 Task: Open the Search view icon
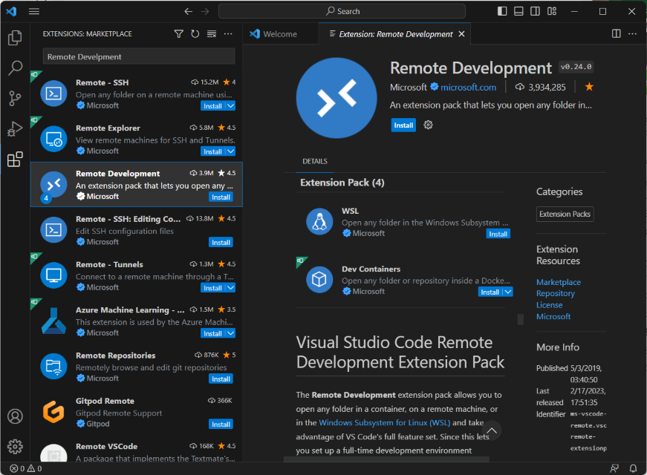click(15, 68)
